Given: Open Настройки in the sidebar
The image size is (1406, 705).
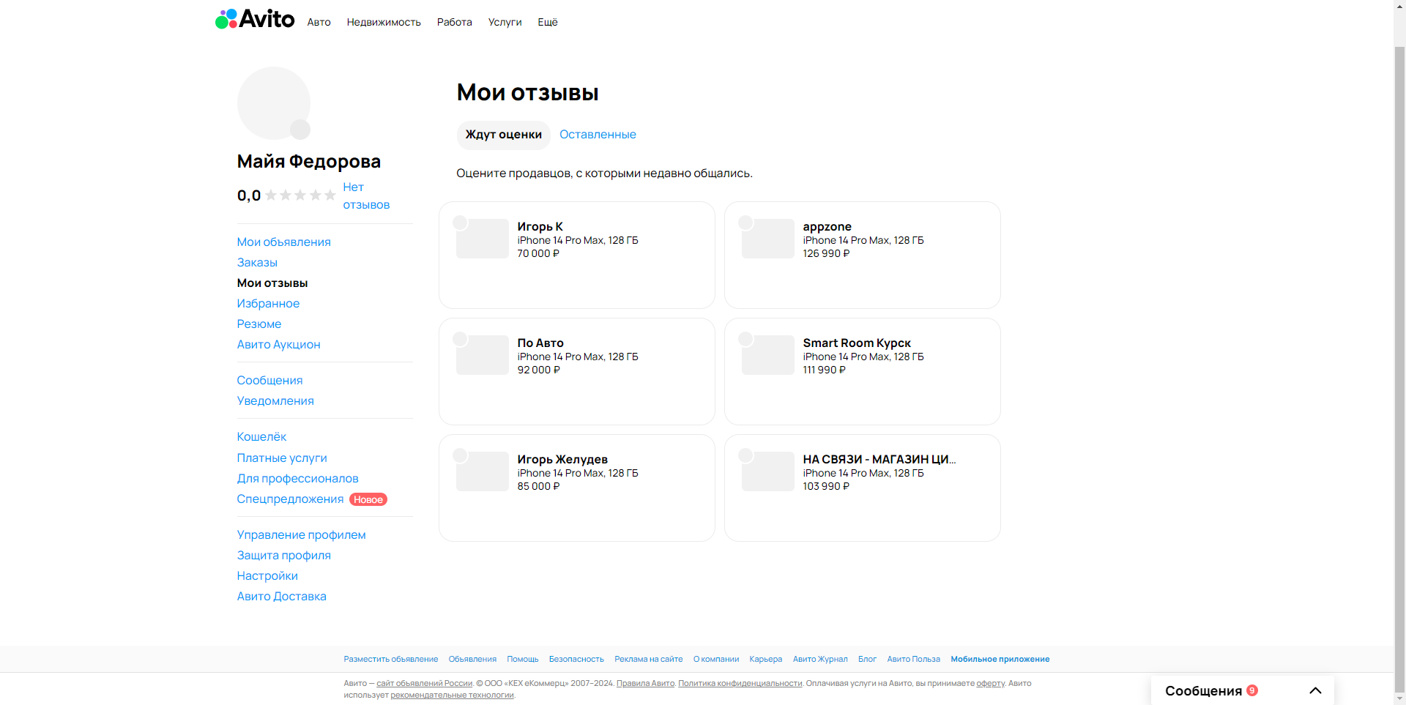Looking at the screenshot, I should 267,576.
